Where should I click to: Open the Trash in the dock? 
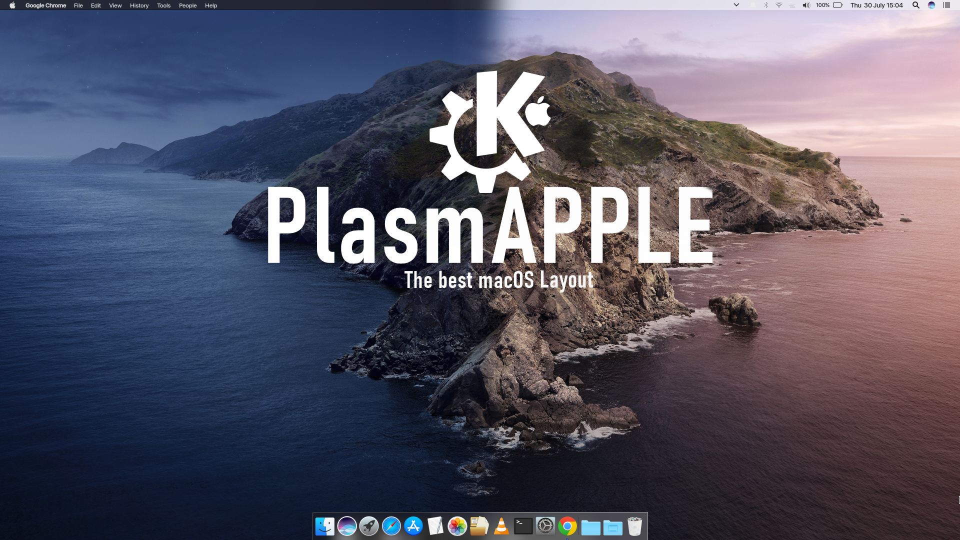(x=634, y=526)
